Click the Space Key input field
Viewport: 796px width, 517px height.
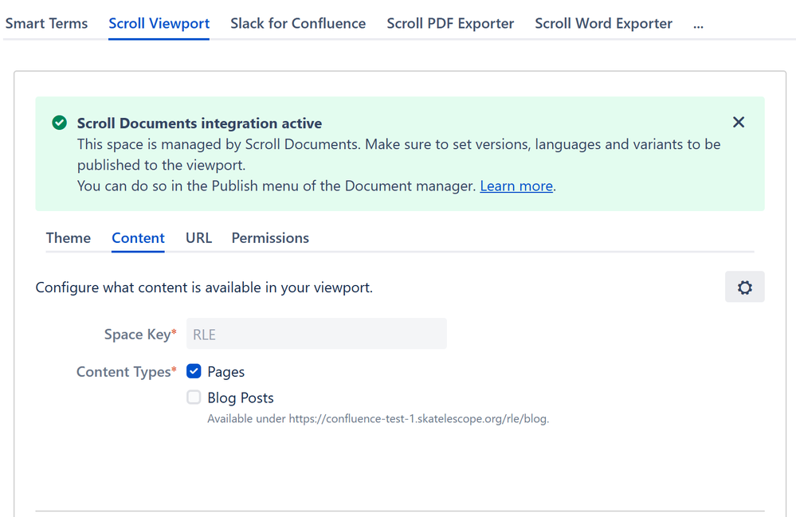tap(316, 333)
